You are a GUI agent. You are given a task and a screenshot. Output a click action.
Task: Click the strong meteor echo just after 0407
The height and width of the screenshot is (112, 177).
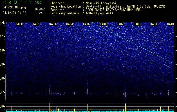(126, 94)
